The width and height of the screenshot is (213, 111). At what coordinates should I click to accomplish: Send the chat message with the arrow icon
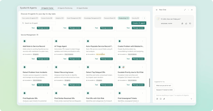pos(191,99)
